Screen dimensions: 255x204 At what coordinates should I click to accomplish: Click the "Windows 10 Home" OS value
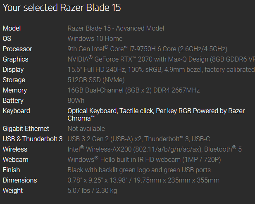pos(95,39)
